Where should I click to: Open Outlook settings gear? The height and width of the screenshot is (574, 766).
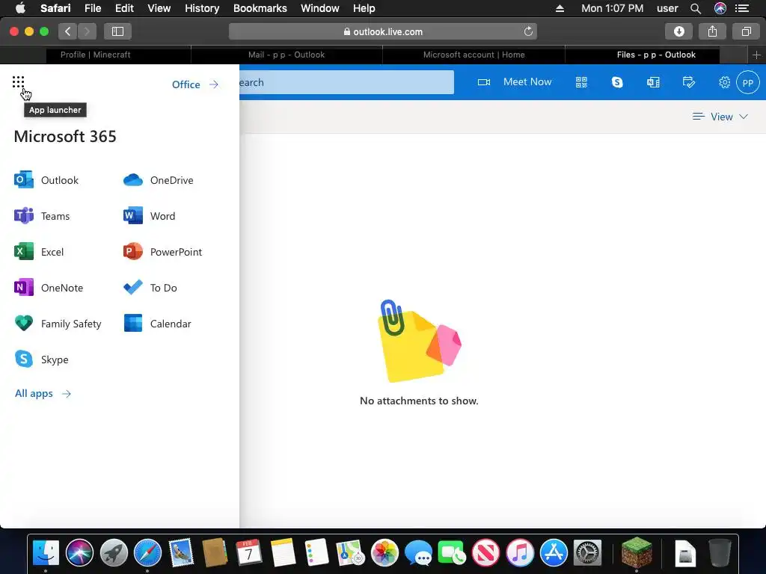click(724, 82)
